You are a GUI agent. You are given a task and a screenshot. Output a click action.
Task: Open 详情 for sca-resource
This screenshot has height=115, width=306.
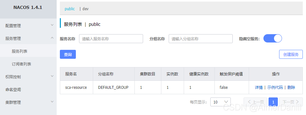[x=259, y=88]
